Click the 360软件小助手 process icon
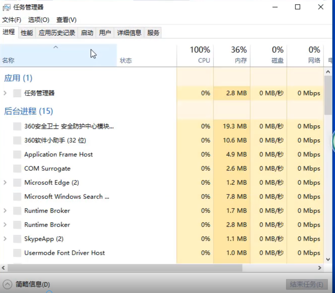335x293 pixels. click(x=17, y=141)
